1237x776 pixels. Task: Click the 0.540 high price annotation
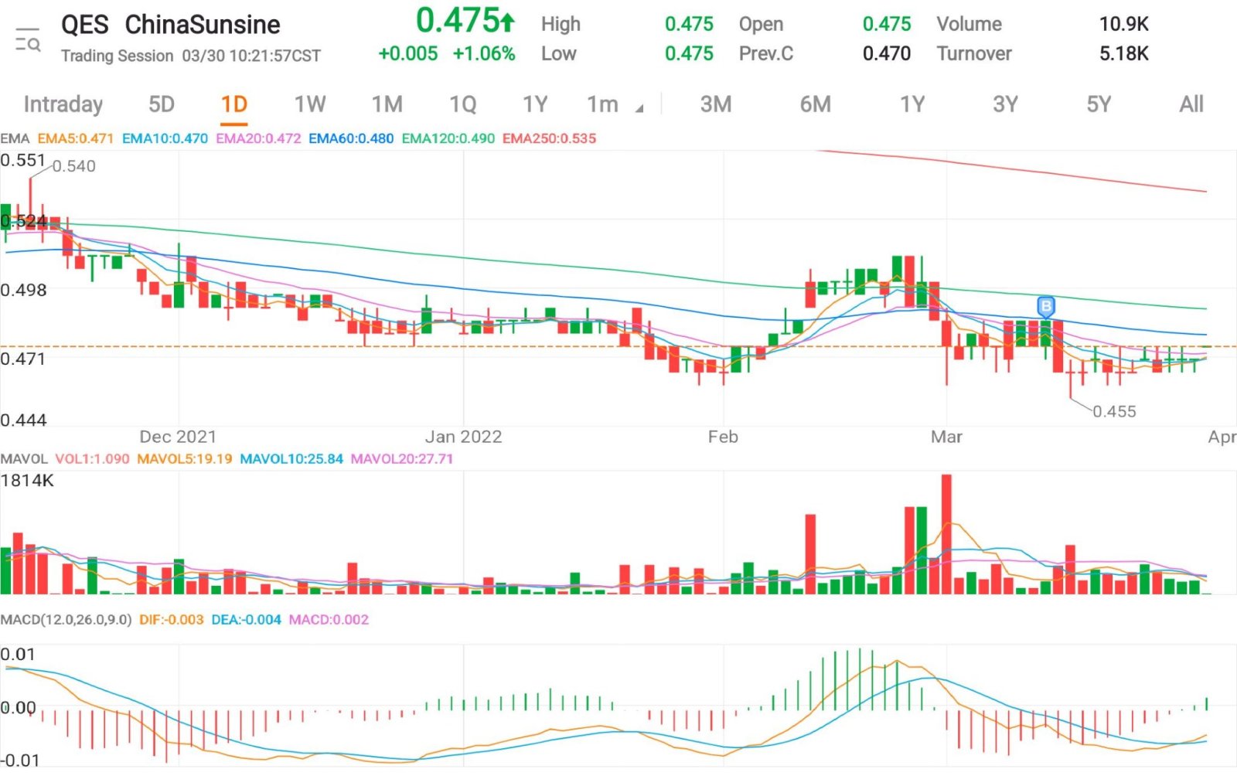click(x=74, y=166)
